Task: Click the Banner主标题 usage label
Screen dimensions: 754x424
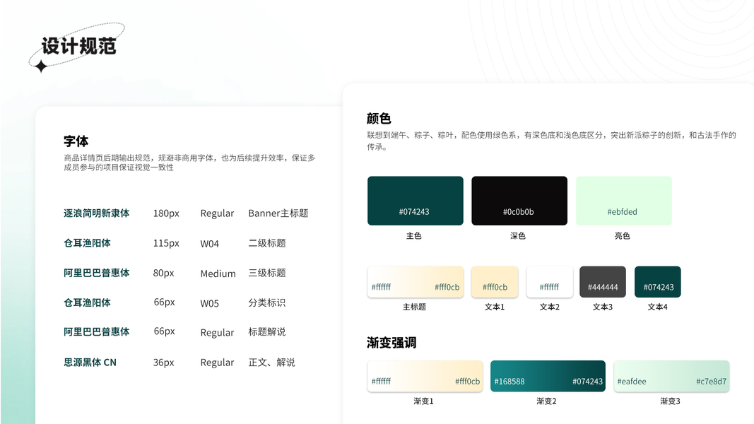Action: (x=278, y=213)
